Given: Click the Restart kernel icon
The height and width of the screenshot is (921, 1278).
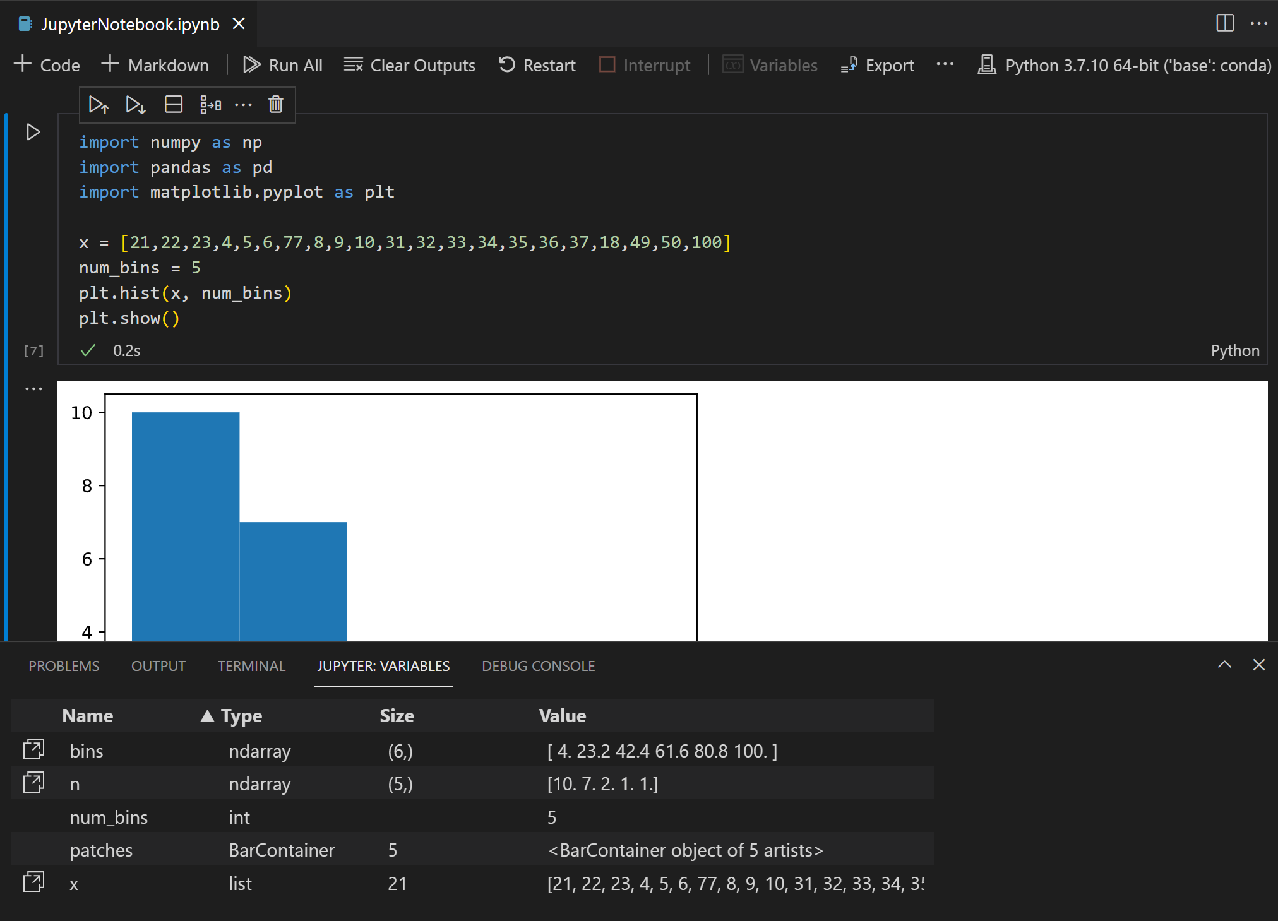Looking at the screenshot, I should pyautogui.click(x=506, y=66).
